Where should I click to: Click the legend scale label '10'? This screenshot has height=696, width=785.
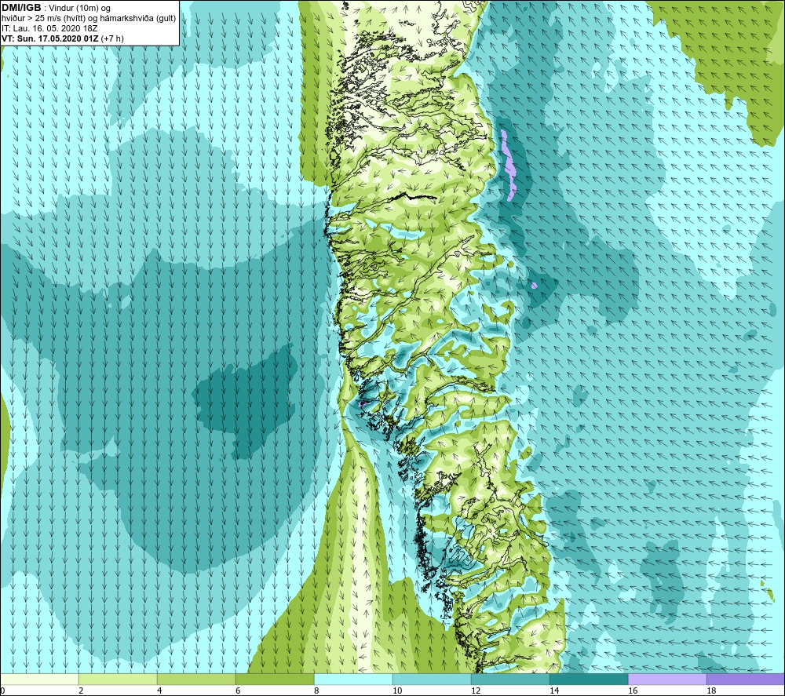point(397,691)
